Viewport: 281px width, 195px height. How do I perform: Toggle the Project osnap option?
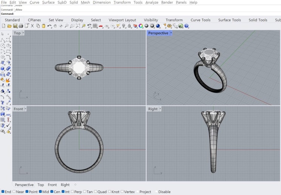point(138,192)
